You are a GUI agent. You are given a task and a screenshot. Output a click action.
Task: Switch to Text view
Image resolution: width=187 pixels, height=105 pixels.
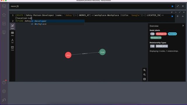12,41
